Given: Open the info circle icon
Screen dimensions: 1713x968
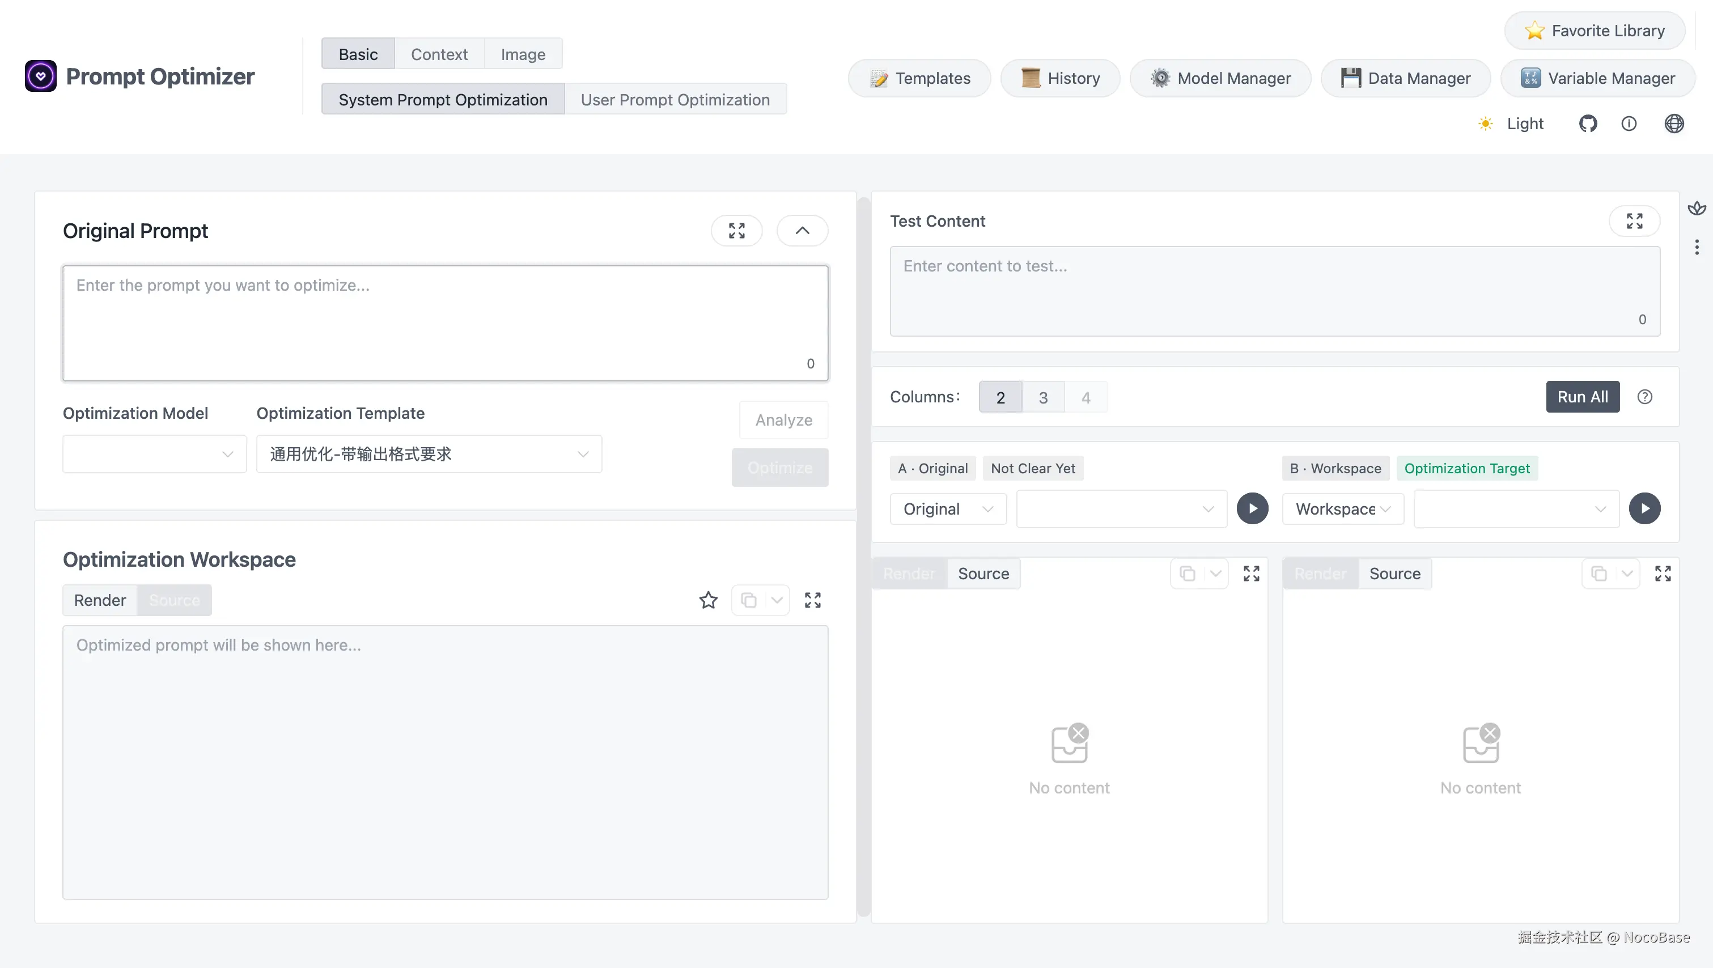Looking at the screenshot, I should pyautogui.click(x=1629, y=124).
